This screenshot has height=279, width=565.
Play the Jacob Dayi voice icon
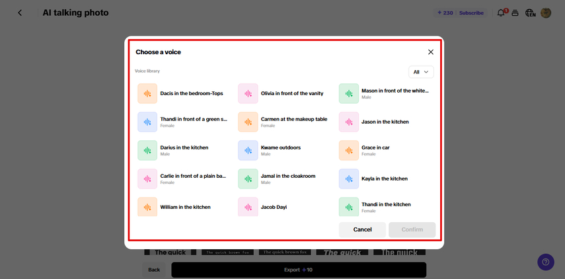[x=248, y=207]
